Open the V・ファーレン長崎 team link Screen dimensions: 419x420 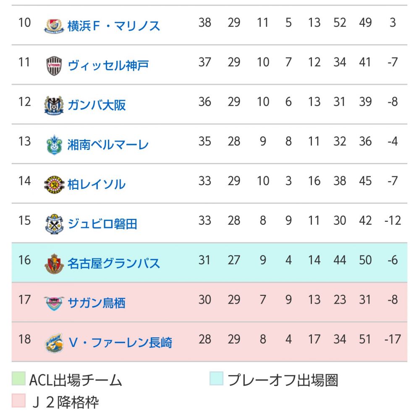[x=120, y=343]
